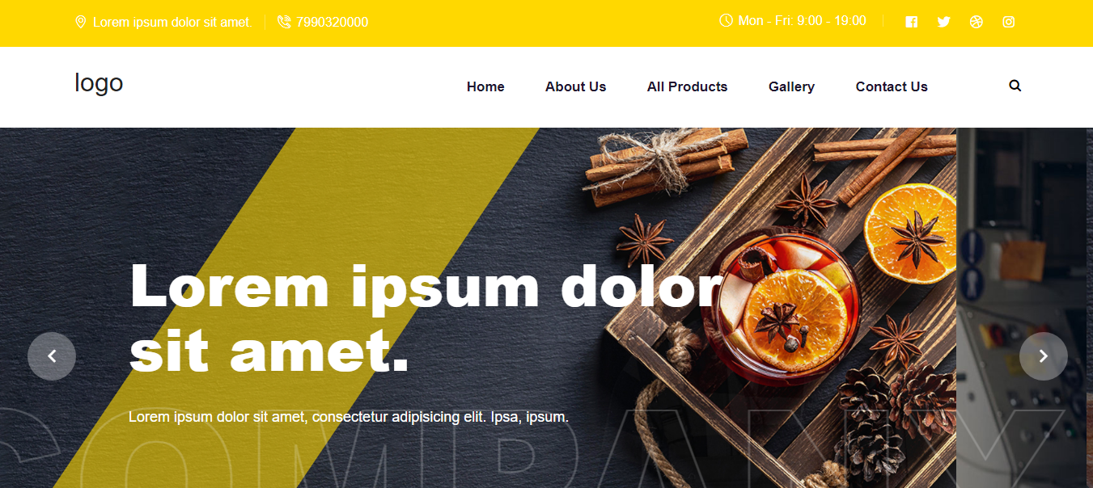Go to previous slide arrow
The image size is (1093, 488).
coord(52,356)
